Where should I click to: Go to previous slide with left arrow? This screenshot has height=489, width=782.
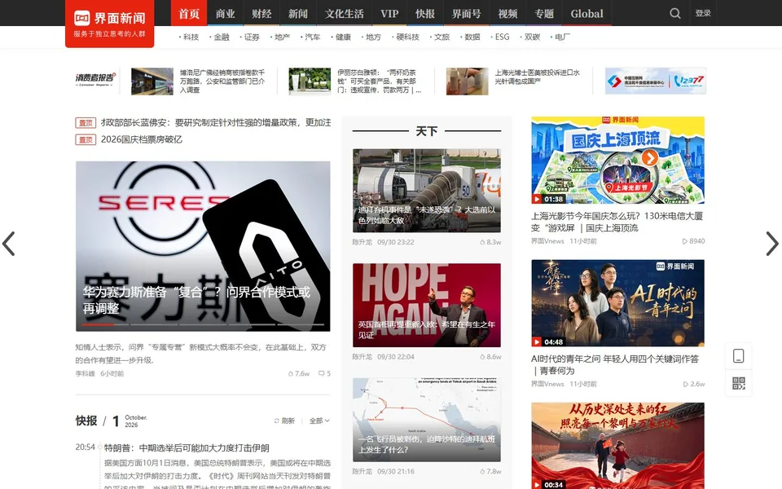[x=8, y=244]
